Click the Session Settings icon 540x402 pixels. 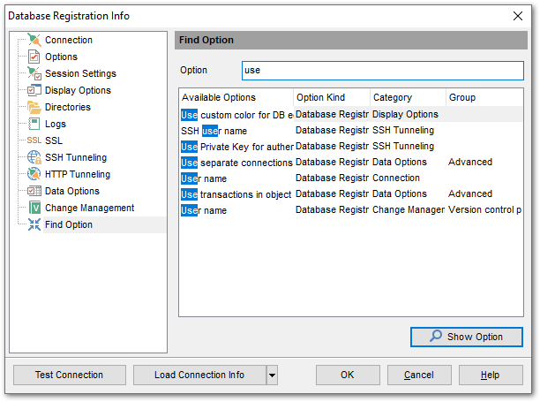pyautogui.click(x=34, y=73)
